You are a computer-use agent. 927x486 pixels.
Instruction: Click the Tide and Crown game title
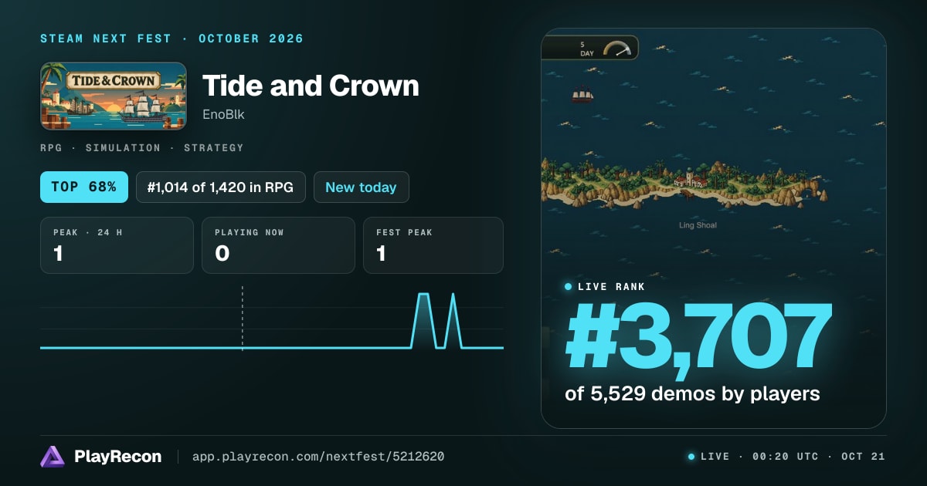coord(311,86)
